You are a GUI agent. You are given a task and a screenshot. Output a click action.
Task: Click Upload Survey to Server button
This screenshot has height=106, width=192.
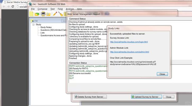146,97
